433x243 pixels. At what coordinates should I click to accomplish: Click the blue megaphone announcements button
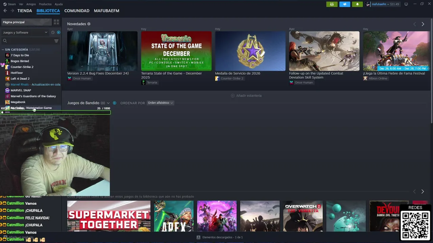(x=345, y=4)
